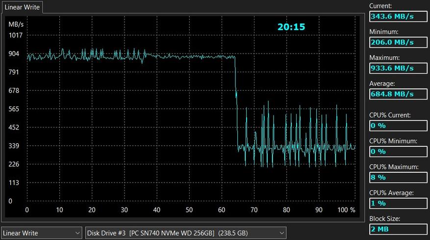
Task: Click the Average: speed label
Action: click(382, 83)
